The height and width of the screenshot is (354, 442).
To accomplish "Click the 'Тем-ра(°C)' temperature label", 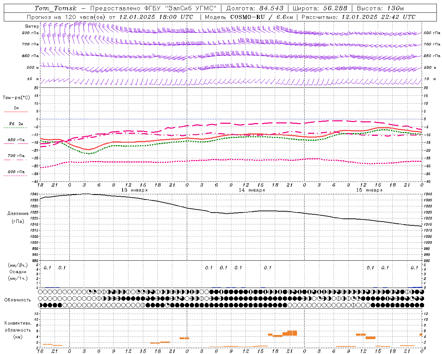I will tap(16, 98).
